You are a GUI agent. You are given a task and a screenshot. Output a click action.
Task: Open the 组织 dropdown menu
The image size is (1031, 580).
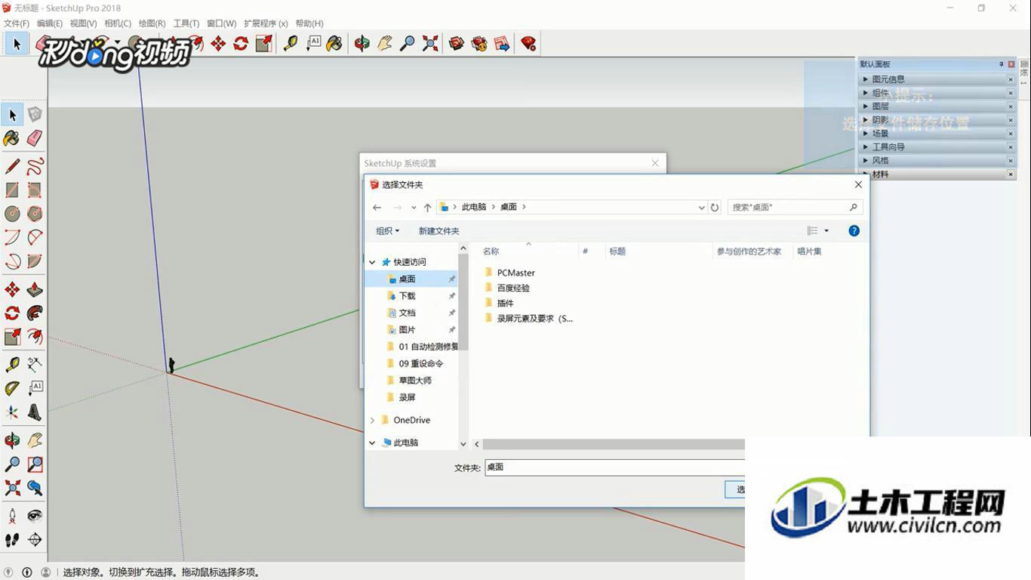tap(388, 231)
